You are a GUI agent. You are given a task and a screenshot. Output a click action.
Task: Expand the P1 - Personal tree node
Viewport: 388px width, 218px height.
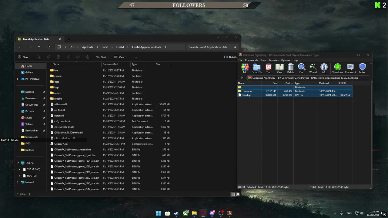[18, 79]
